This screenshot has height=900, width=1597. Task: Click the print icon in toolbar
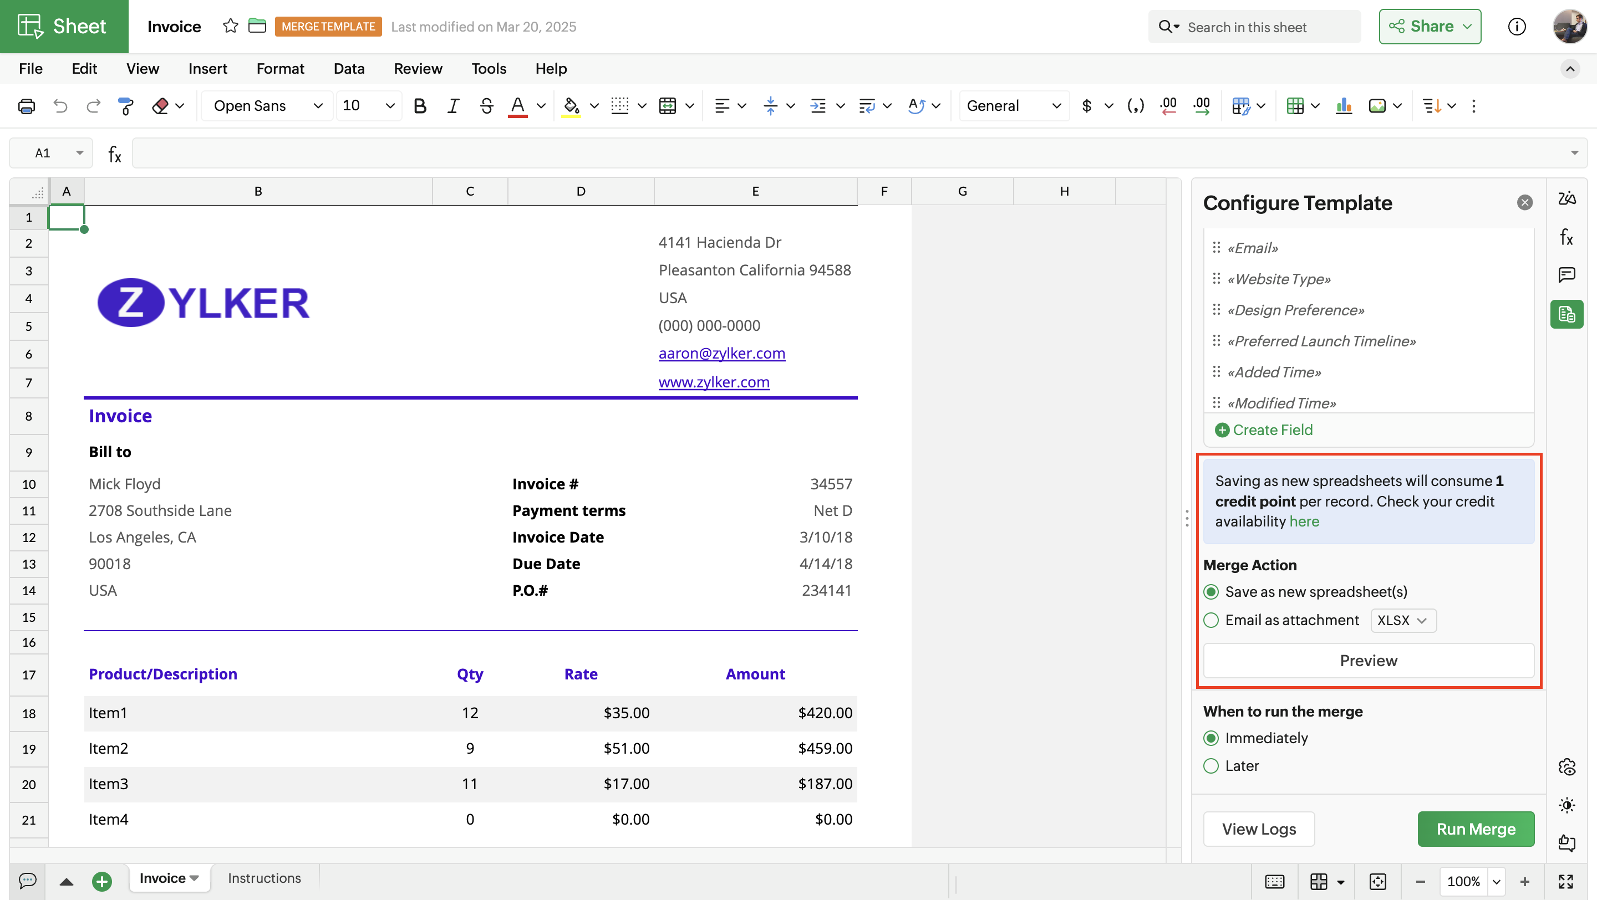point(26,106)
